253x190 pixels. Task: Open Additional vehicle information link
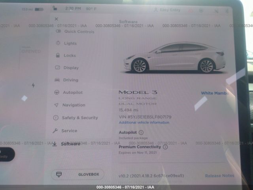[144, 122]
